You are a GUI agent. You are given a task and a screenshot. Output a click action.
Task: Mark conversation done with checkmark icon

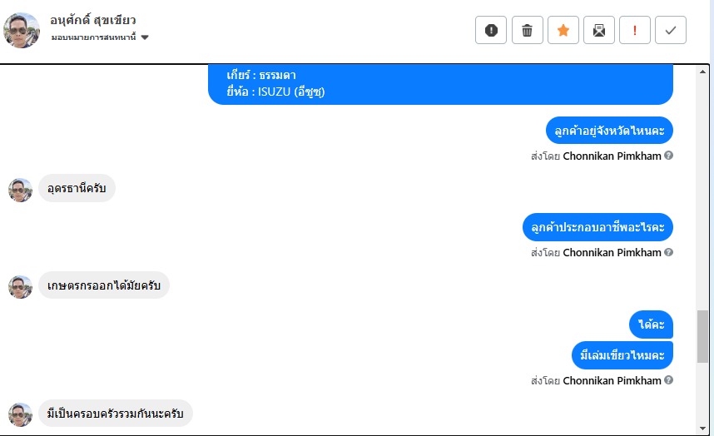pyautogui.click(x=670, y=31)
